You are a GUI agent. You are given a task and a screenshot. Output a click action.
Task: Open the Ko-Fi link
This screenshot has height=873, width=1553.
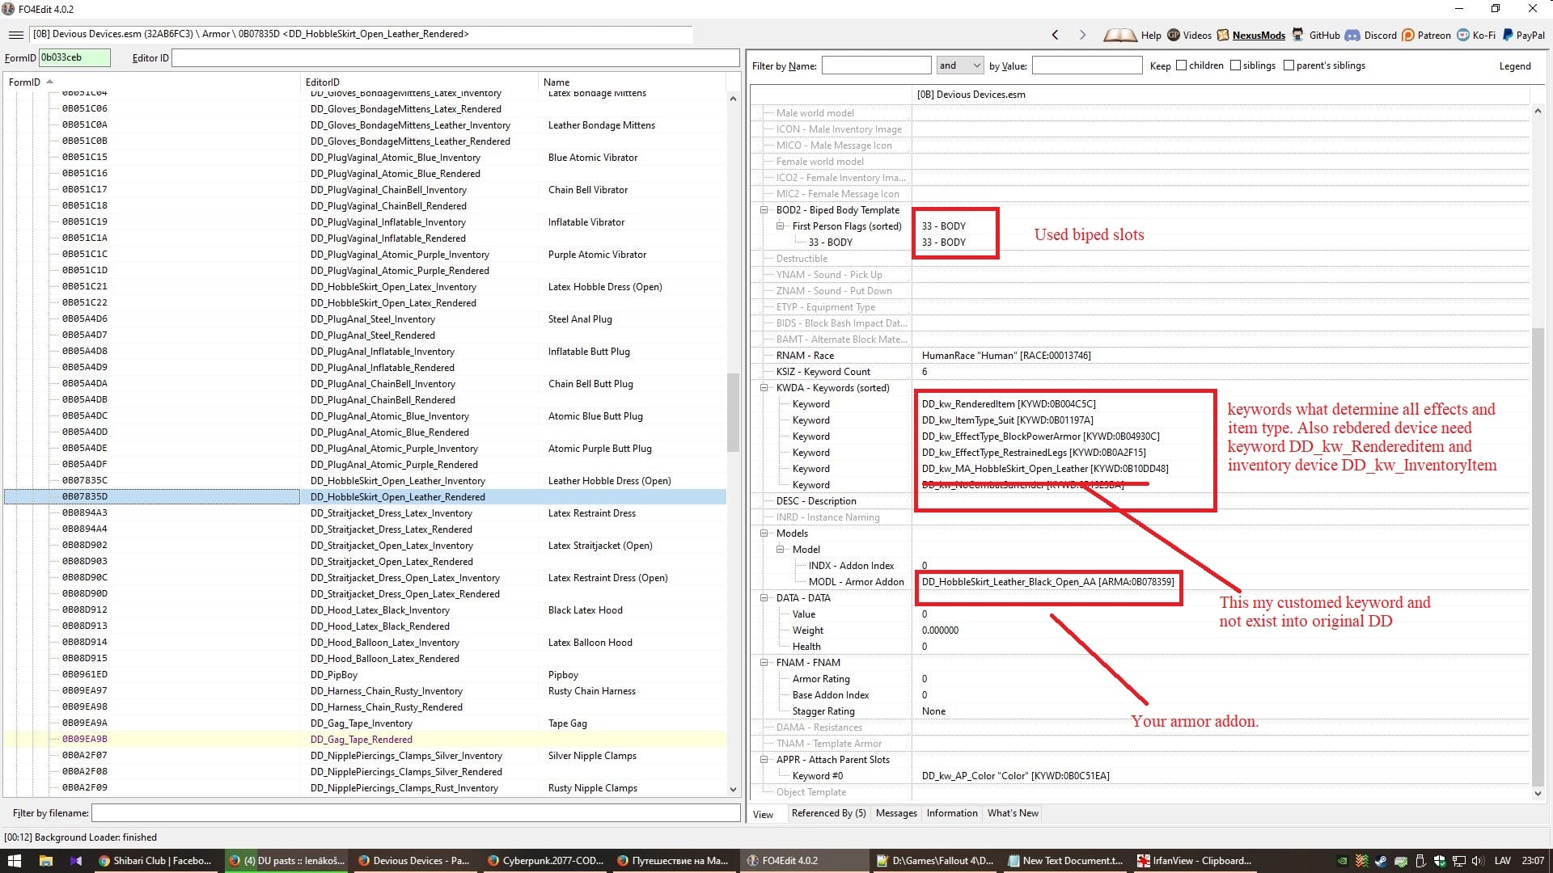[x=1476, y=35]
